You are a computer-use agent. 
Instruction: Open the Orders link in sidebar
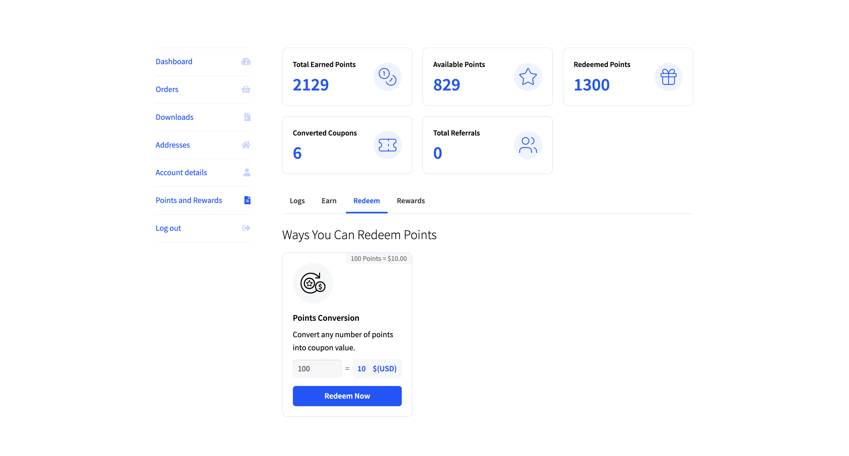point(167,89)
